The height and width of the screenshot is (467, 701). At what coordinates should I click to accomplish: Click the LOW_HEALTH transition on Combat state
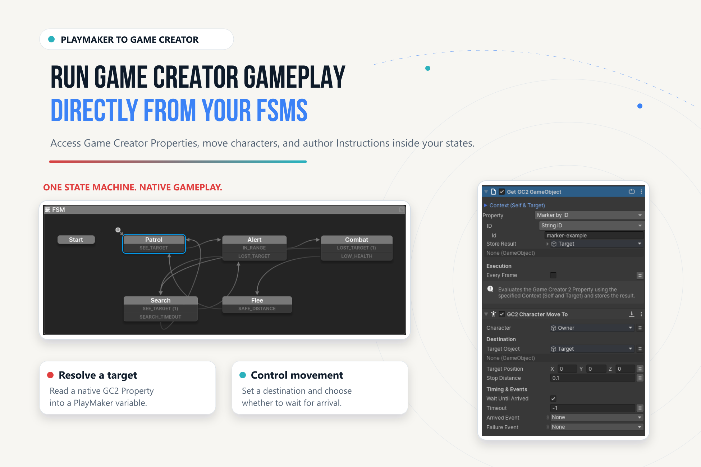pyautogui.click(x=357, y=256)
